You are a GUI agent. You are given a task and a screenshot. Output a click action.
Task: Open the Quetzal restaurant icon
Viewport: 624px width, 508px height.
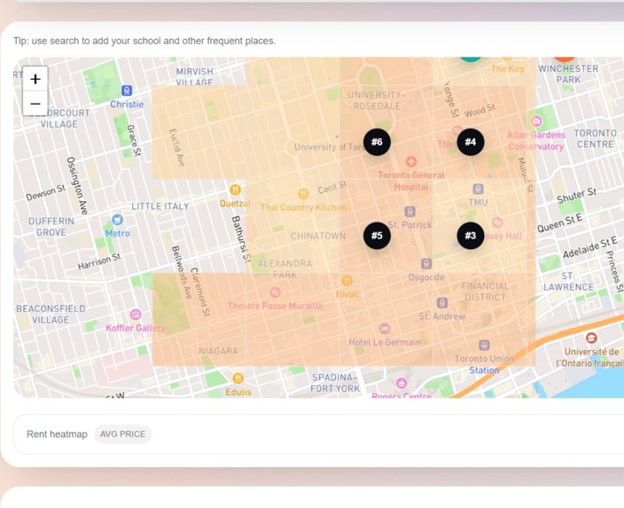235,190
